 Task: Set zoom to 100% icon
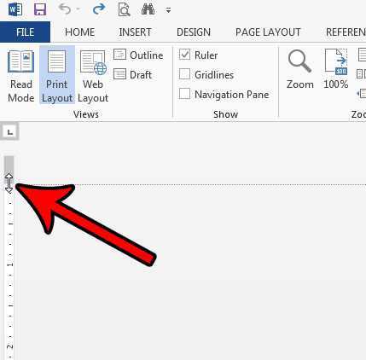click(336, 70)
